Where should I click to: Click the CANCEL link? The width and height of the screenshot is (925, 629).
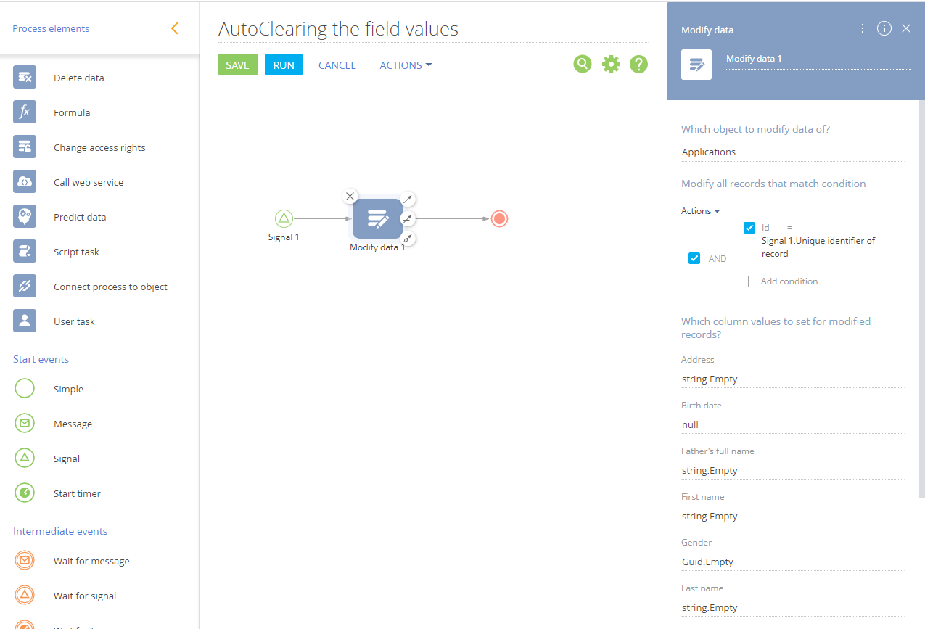(337, 65)
